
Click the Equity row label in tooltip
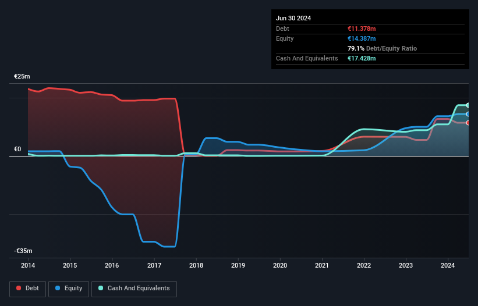285,38
